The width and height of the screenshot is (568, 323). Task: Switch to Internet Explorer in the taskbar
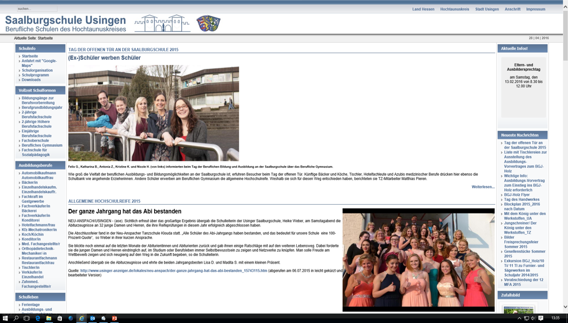tap(81, 318)
